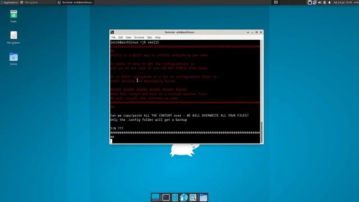Select Terminal window button in the top panel
Viewport: 359px width, 202px height.
[x=76, y=2]
